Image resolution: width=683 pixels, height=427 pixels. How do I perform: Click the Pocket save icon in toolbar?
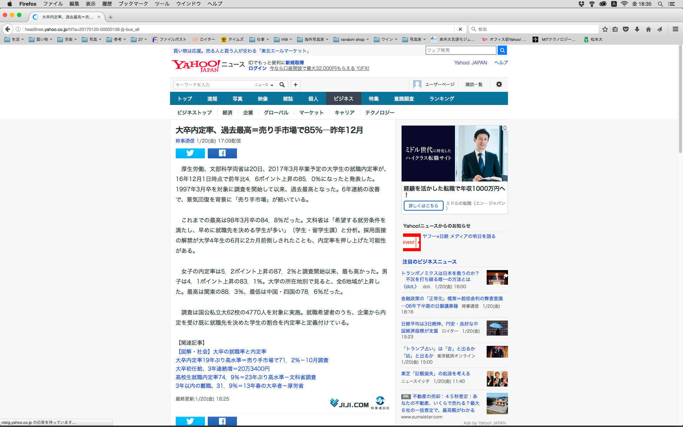(626, 29)
